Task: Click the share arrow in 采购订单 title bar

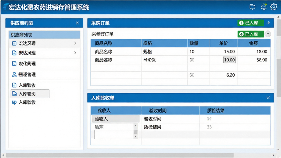Action: pos(268,23)
